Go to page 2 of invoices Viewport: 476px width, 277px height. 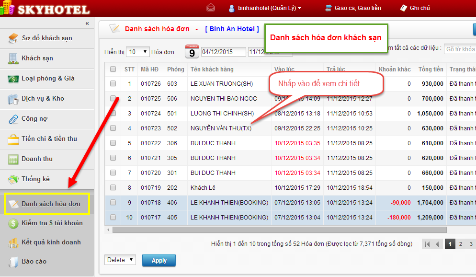coord(460,244)
